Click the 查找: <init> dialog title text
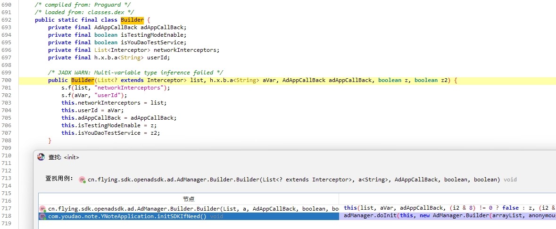This screenshot has height=229, width=556. click(64, 157)
